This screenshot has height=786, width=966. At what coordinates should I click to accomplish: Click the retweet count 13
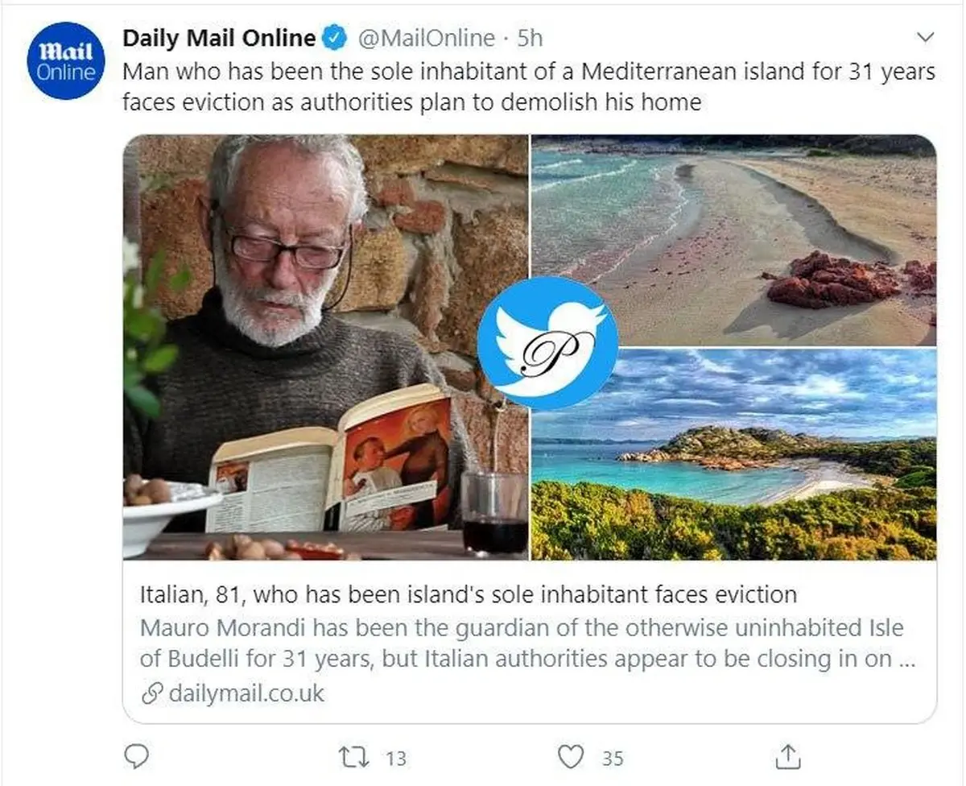(395, 758)
